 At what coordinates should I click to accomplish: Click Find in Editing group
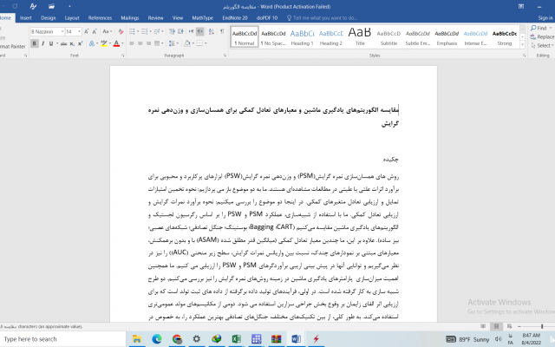pyautogui.click(x=539, y=28)
